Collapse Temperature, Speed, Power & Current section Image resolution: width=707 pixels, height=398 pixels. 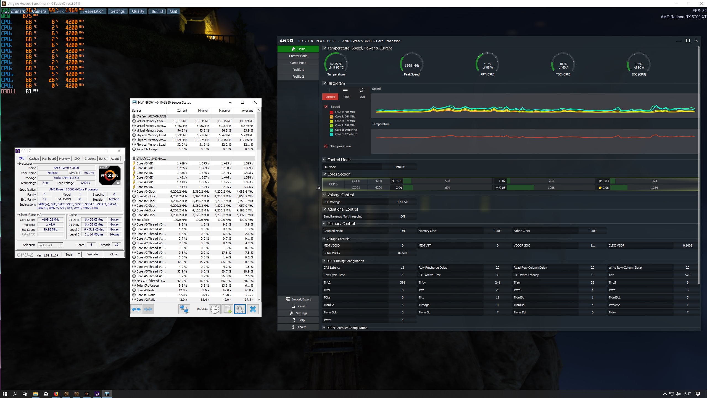point(324,48)
